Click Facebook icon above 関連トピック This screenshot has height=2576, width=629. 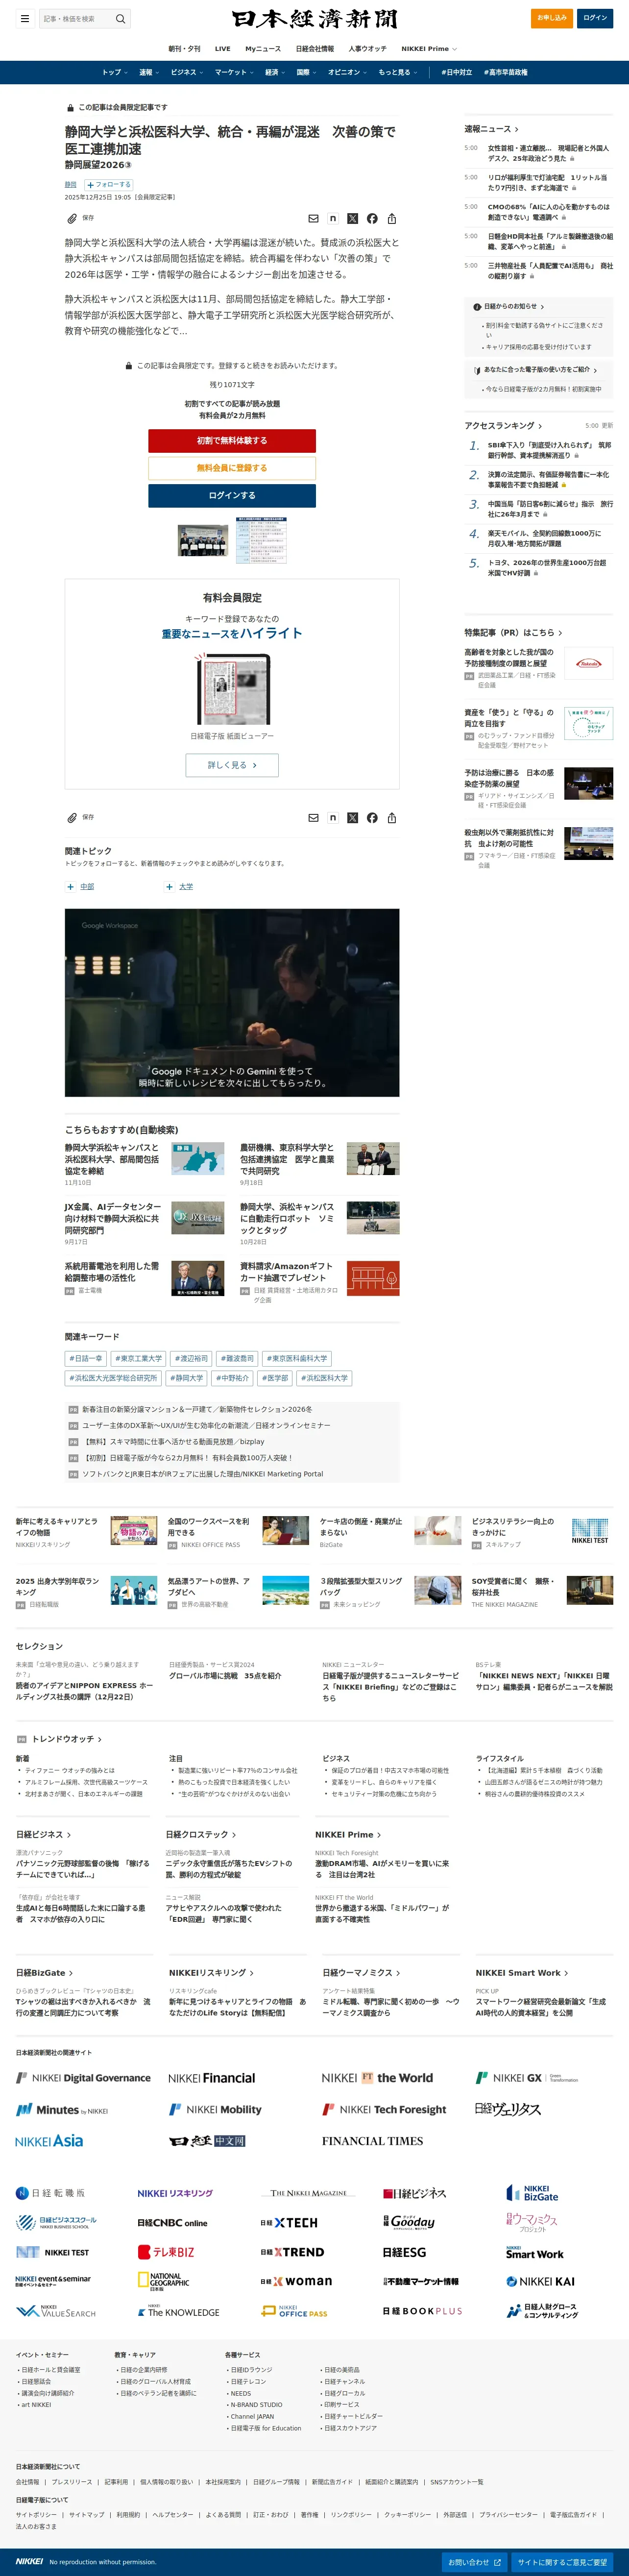pos(372,817)
